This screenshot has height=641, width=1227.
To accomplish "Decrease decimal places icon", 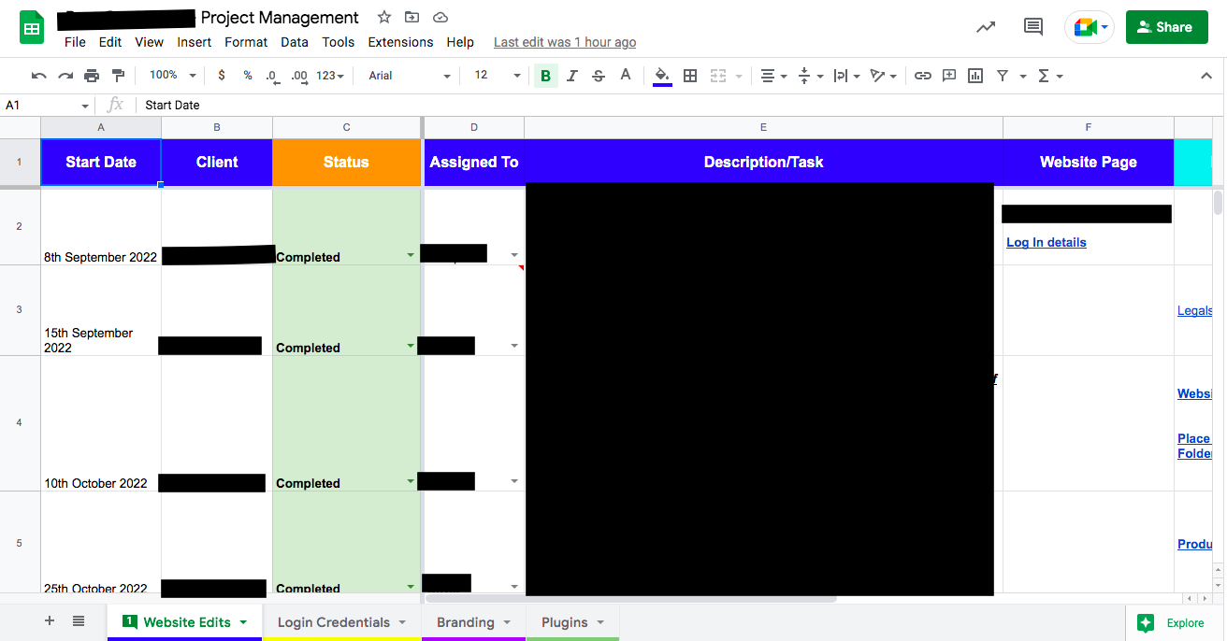I will pyautogui.click(x=272, y=76).
